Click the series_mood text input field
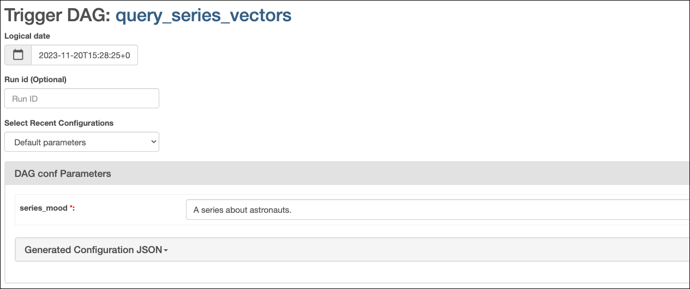Screen dimensions: 690x289 (436, 210)
